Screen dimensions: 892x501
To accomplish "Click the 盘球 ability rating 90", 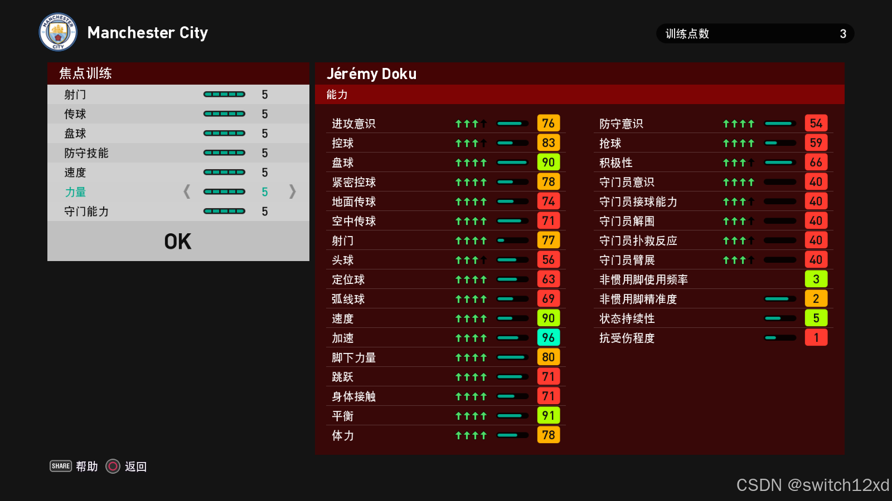I will 549,162.
